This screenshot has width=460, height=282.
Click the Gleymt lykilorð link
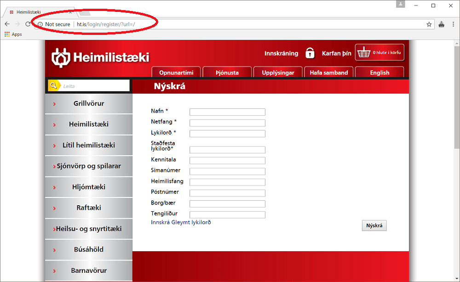click(x=191, y=222)
